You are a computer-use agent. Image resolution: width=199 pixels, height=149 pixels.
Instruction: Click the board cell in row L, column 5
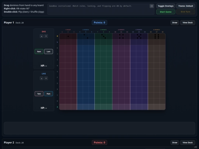(x=86, y=42)
